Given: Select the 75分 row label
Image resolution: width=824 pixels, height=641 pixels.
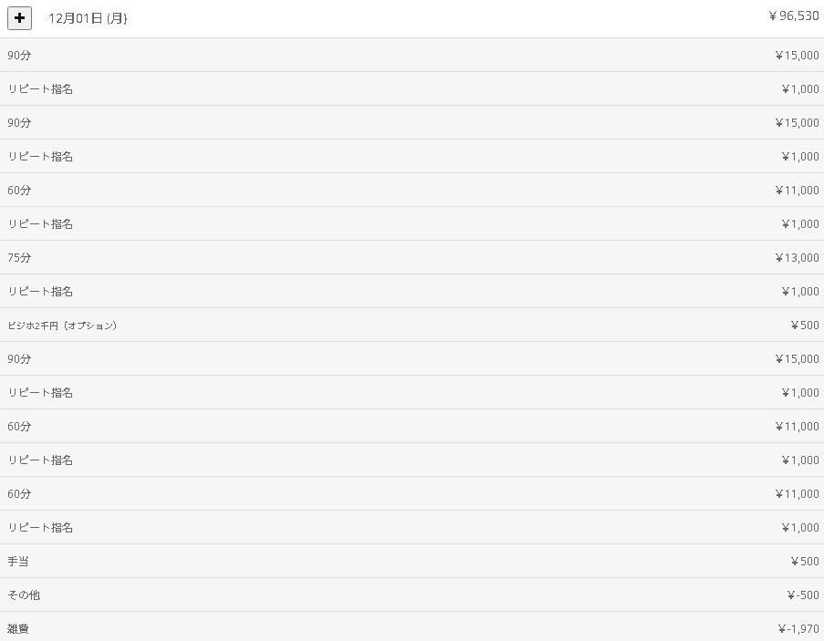Looking at the screenshot, I should [x=19, y=258].
